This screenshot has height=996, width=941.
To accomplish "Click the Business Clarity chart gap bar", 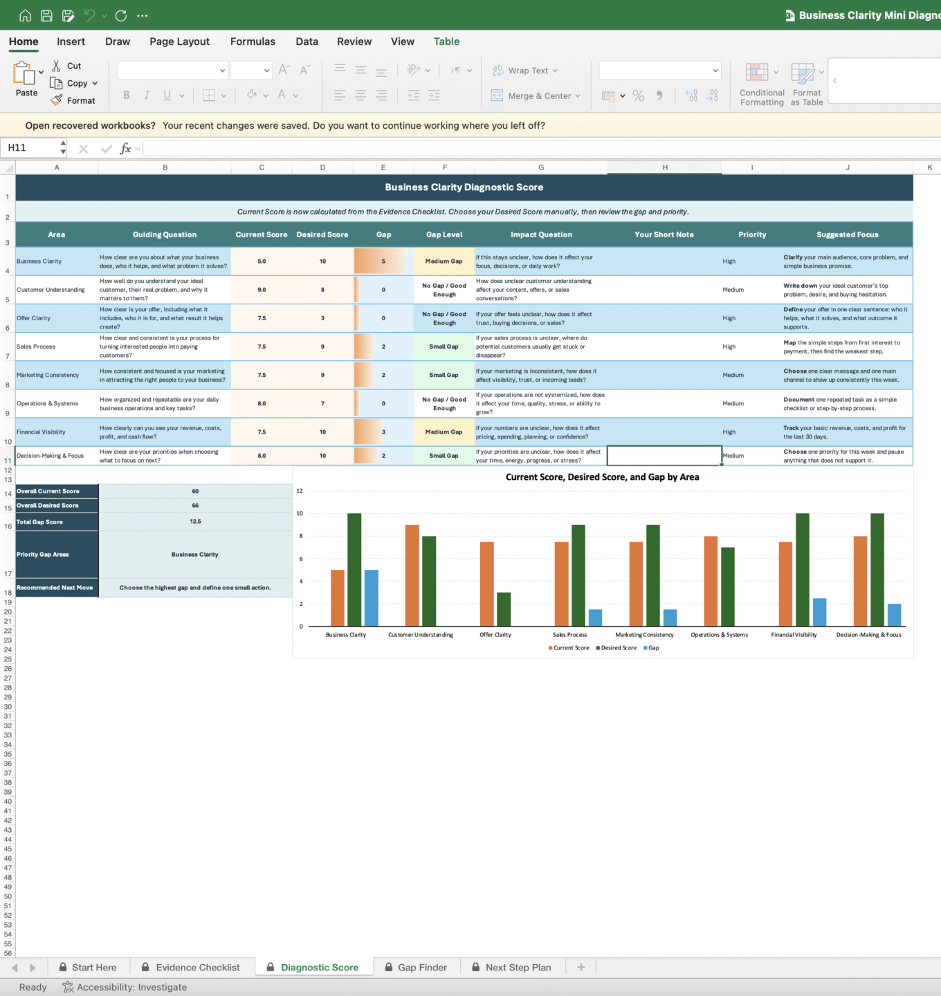I will click(x=372, y=598).
